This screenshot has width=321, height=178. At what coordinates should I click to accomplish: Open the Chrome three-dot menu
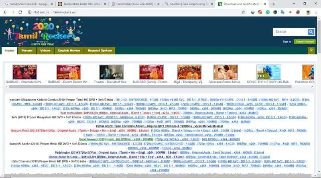pos(316,12)
